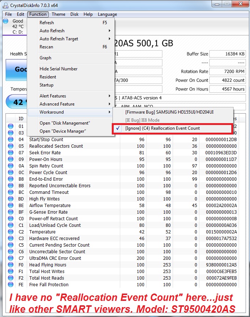
Task: Open the Function menu in the menu bar
Action: coord(38,14)
